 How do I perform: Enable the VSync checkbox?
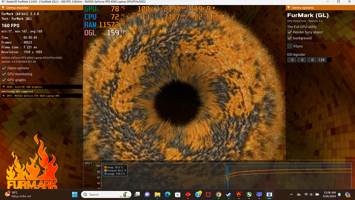290,46
